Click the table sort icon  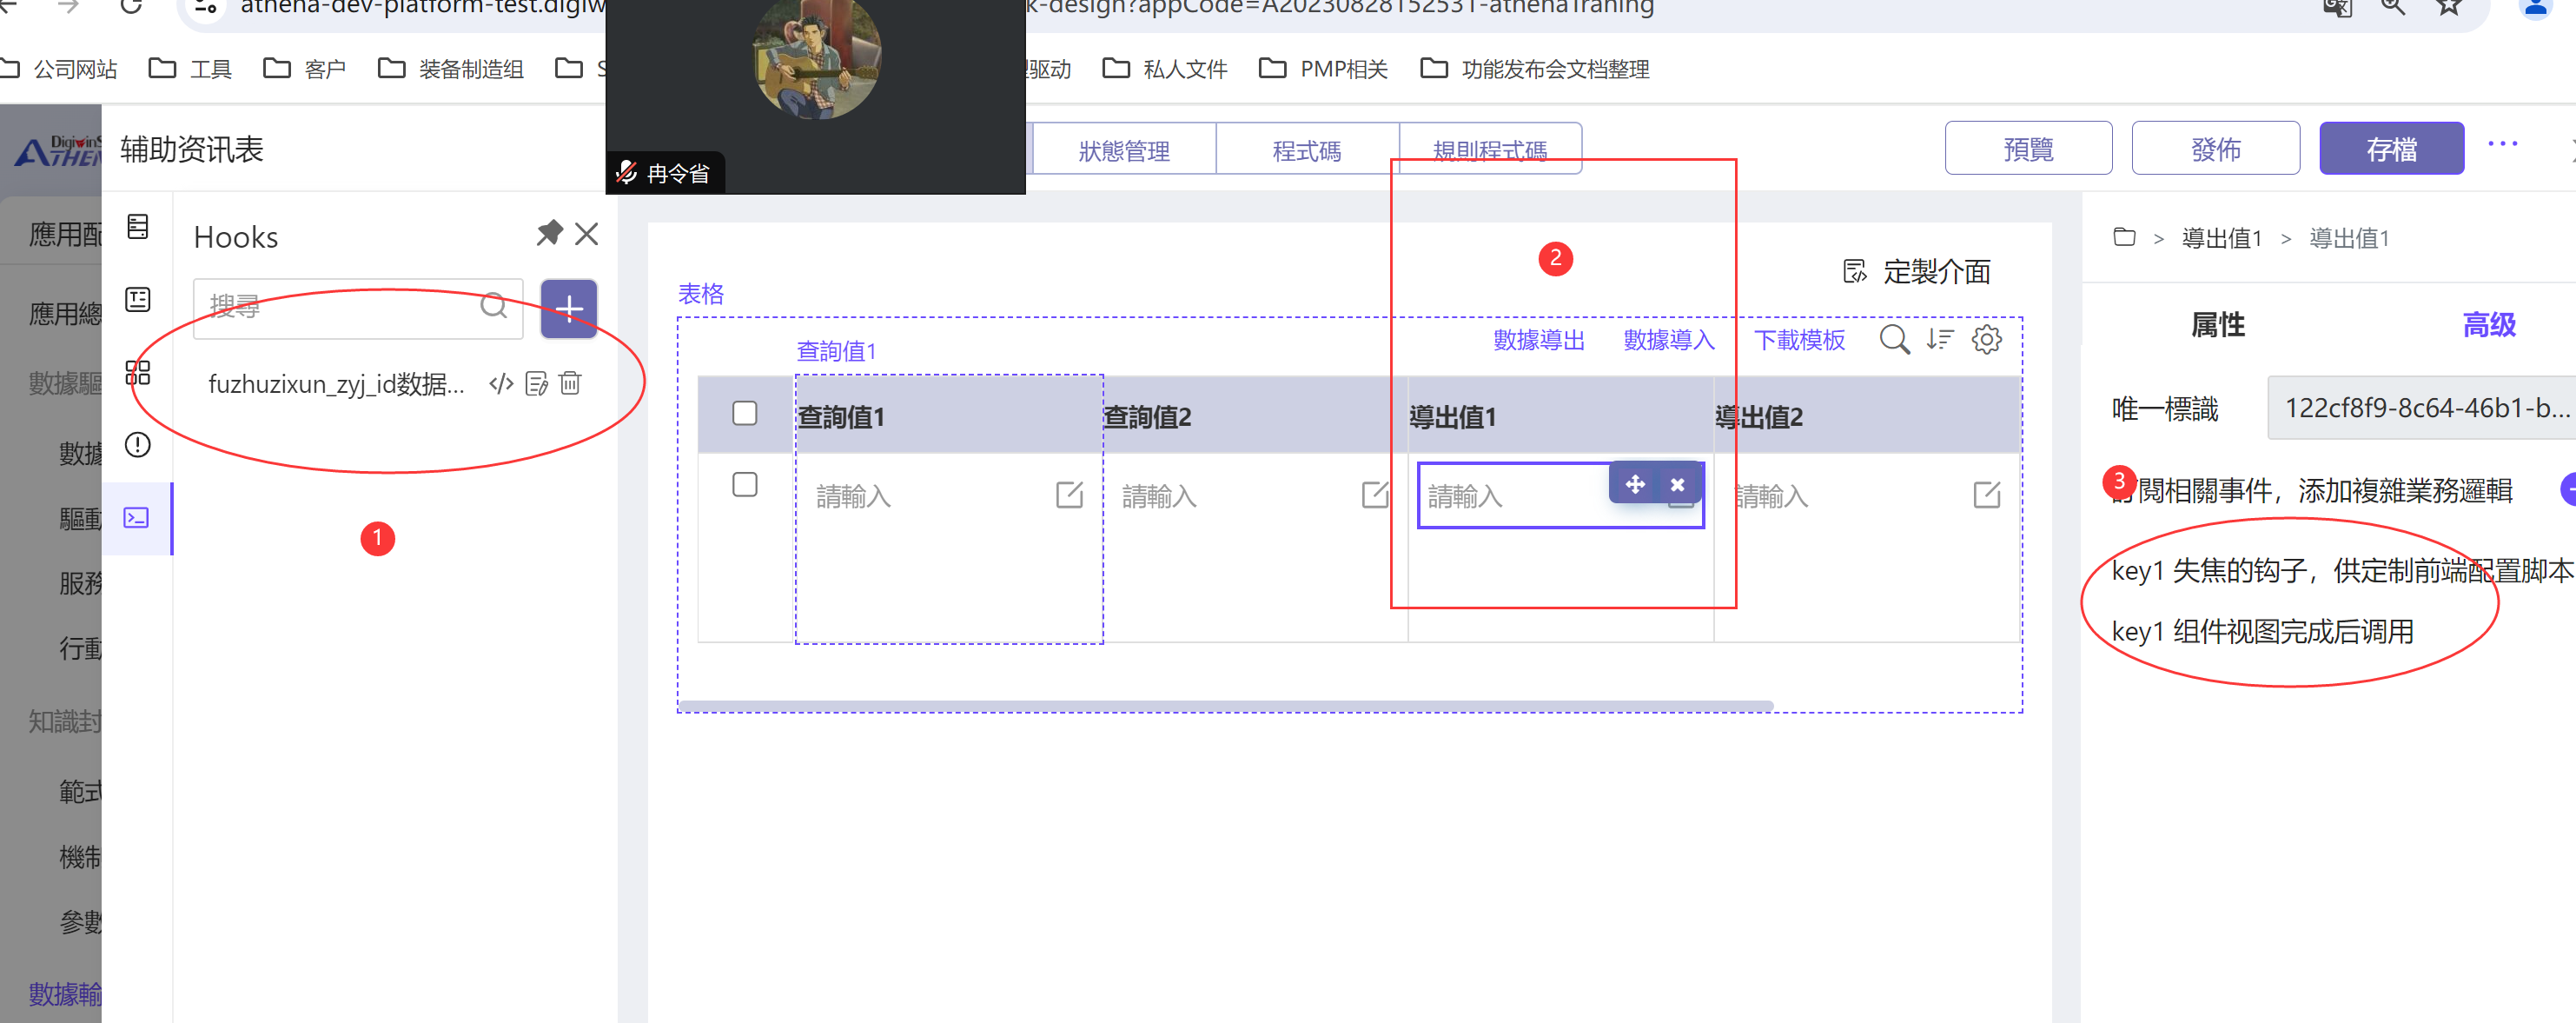[x=1939, y=340]
